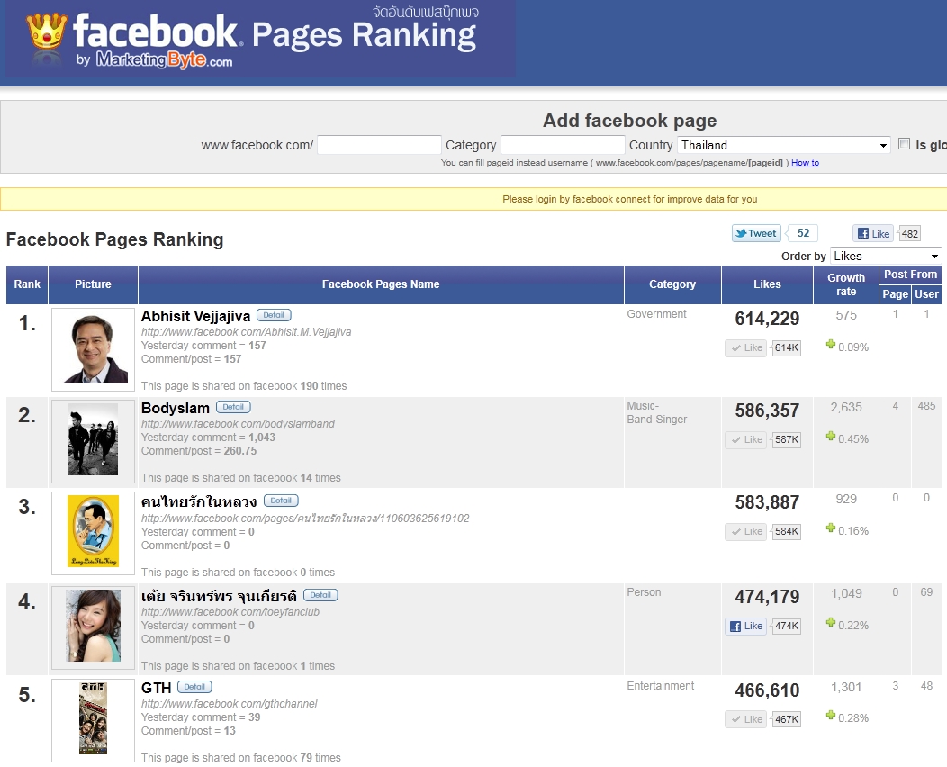The height and width of the screenshot is (767, 947).
Task: Open Detail for Bodyslam
Action: (x=233, y=407)
